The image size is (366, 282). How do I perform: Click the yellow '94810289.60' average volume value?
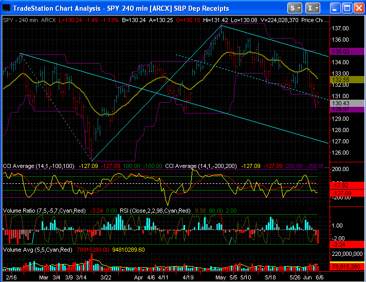click(x=129, y=250)
